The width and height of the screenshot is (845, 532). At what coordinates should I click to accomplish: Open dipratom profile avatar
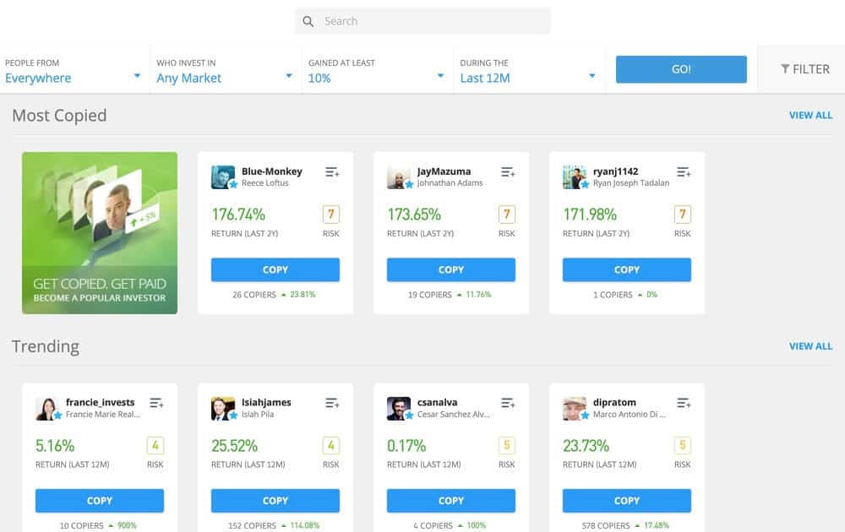pos(575,409)
